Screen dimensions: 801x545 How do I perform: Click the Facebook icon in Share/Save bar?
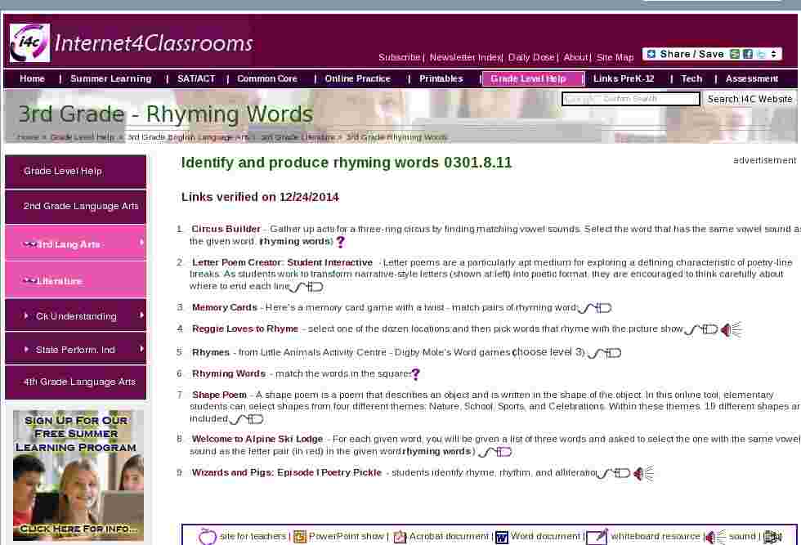(748, 54)
